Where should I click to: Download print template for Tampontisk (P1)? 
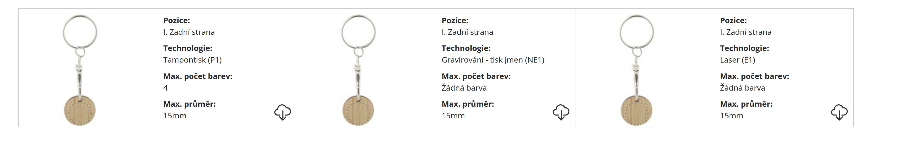[282, 112]
